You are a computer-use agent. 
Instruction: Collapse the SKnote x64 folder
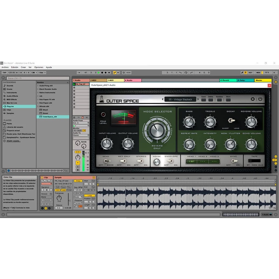point(38,107)
